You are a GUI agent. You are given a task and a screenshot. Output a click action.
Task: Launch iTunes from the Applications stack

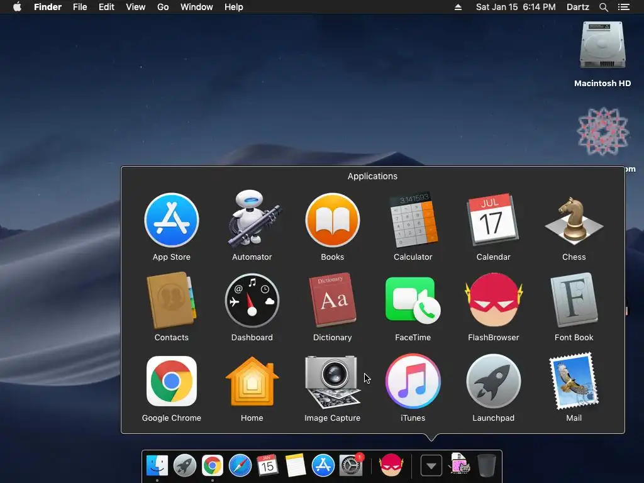[x=413, y=381]
